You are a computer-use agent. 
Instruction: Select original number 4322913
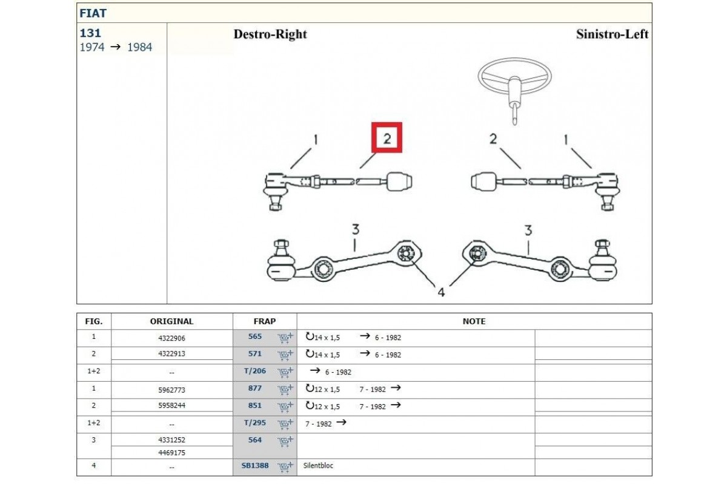pos(171,355)
